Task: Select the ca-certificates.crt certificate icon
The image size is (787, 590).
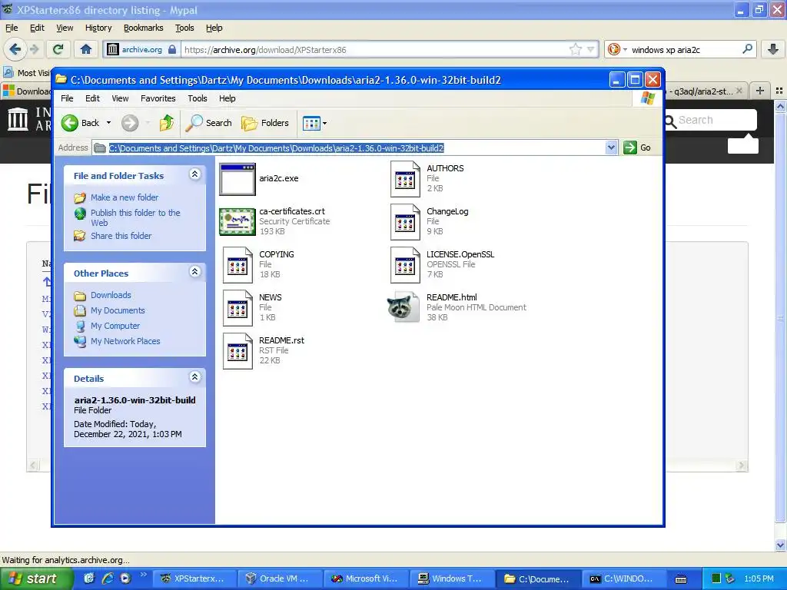Action: coord(237,222)
